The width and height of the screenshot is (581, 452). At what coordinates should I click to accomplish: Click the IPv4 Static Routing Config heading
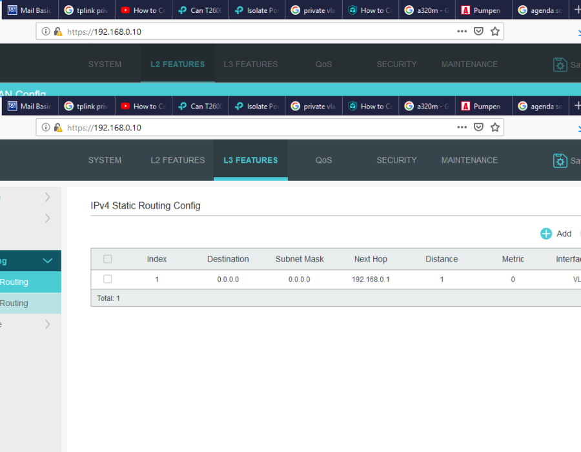pyautogui.click(x=145, y=205)
